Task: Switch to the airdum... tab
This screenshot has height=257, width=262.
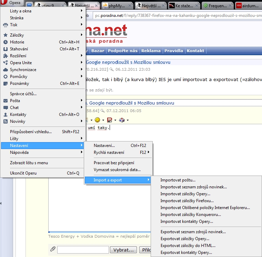Action: pyautogui.click(x=249, y=6)
